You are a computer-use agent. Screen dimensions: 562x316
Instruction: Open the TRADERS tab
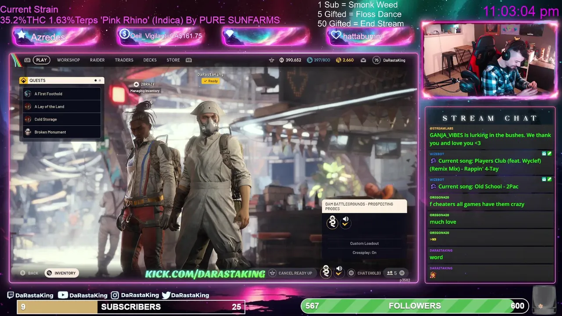click(124, 60)
